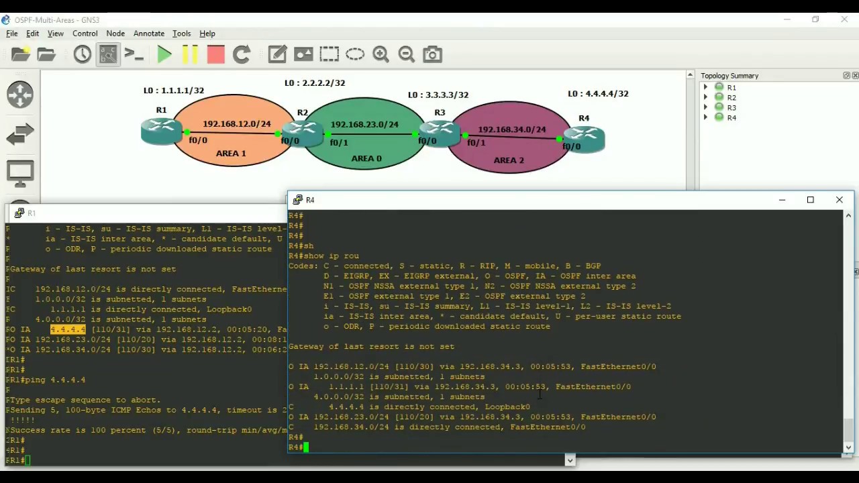Click the L0 : 4.4.4.4/32 note
Image resolution: width=859 pixels, height=483 pixels.
coord(599,94)
